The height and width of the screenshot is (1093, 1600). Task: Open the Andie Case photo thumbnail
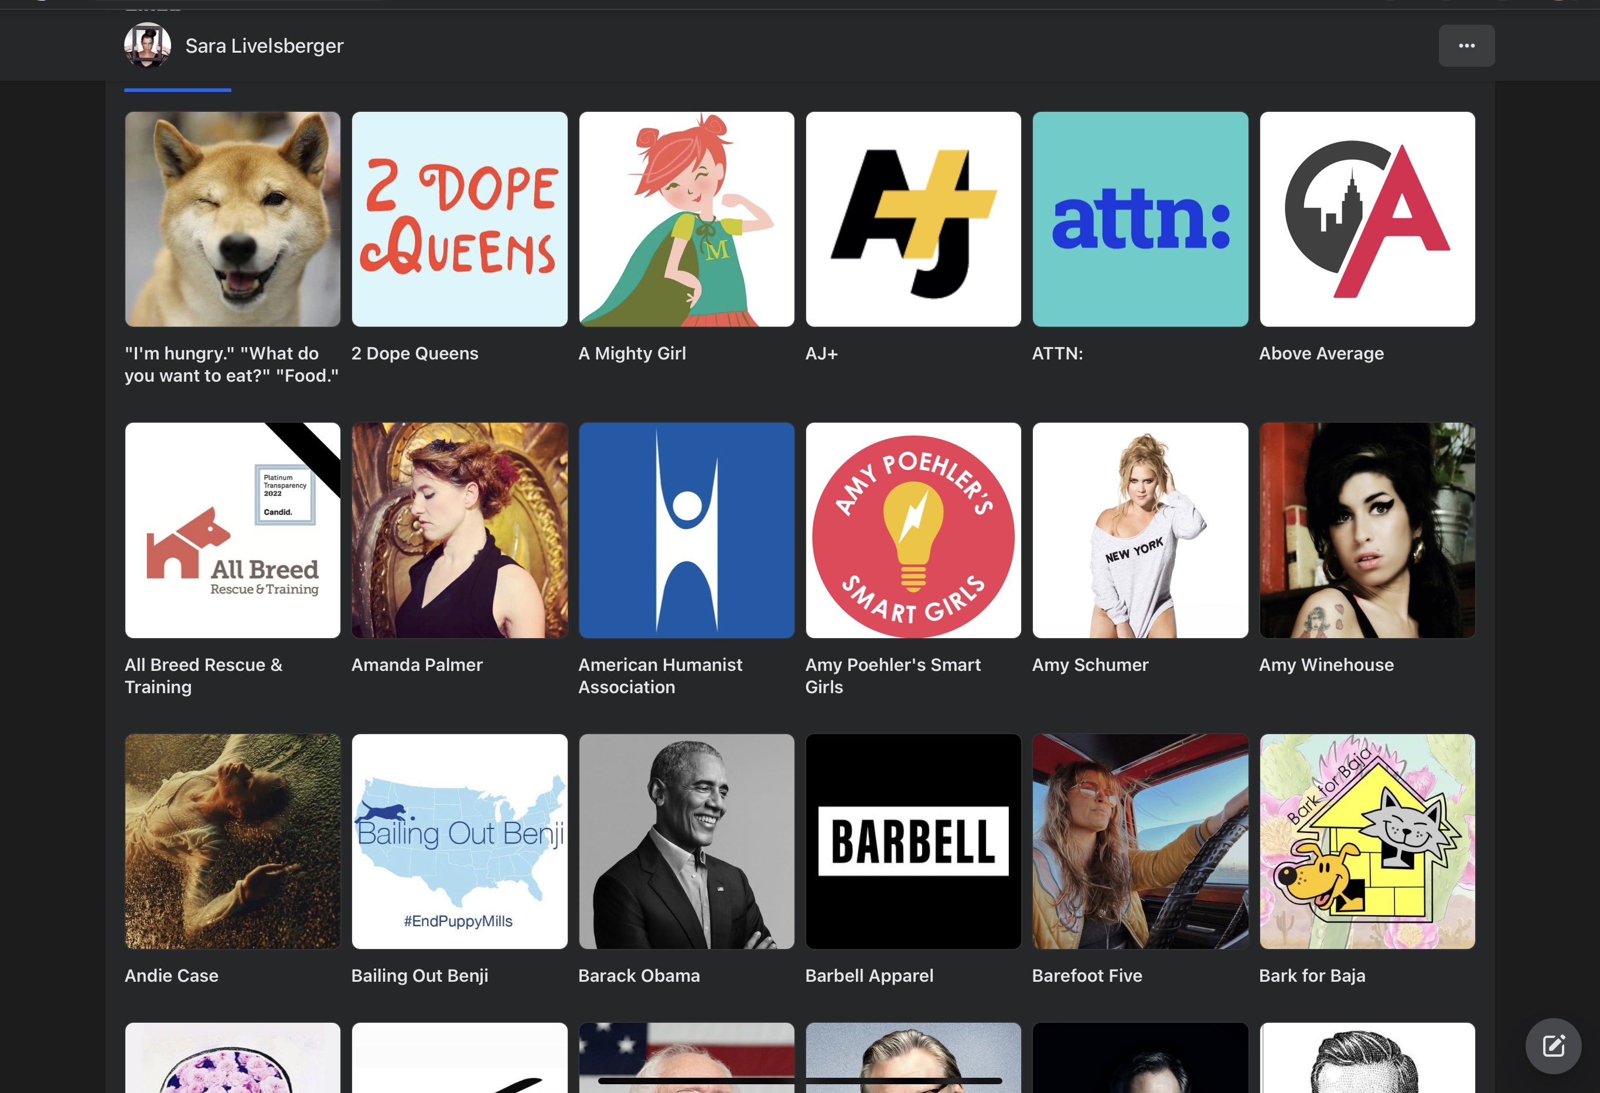(x=233, y=841)
